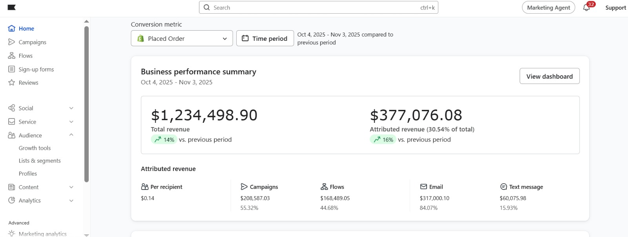Go to Growth tools submenu item
Image resolution: width=628 pixels, height=237 pixels.
[x=35, y=148]
